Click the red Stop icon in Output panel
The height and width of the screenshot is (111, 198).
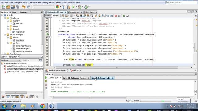coord(46,84)
